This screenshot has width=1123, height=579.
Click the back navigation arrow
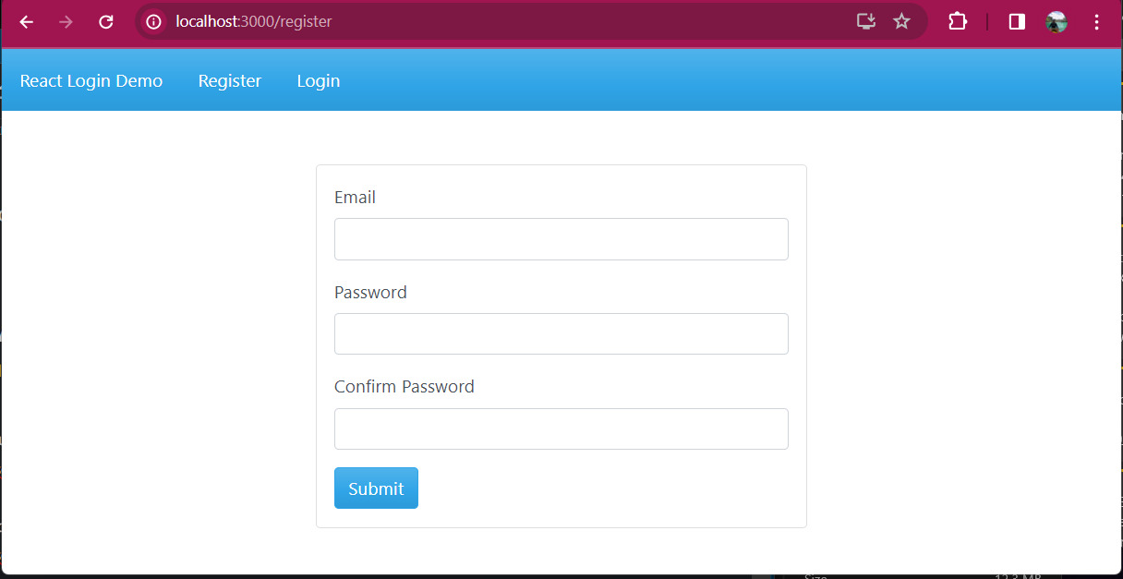point(26,22)
